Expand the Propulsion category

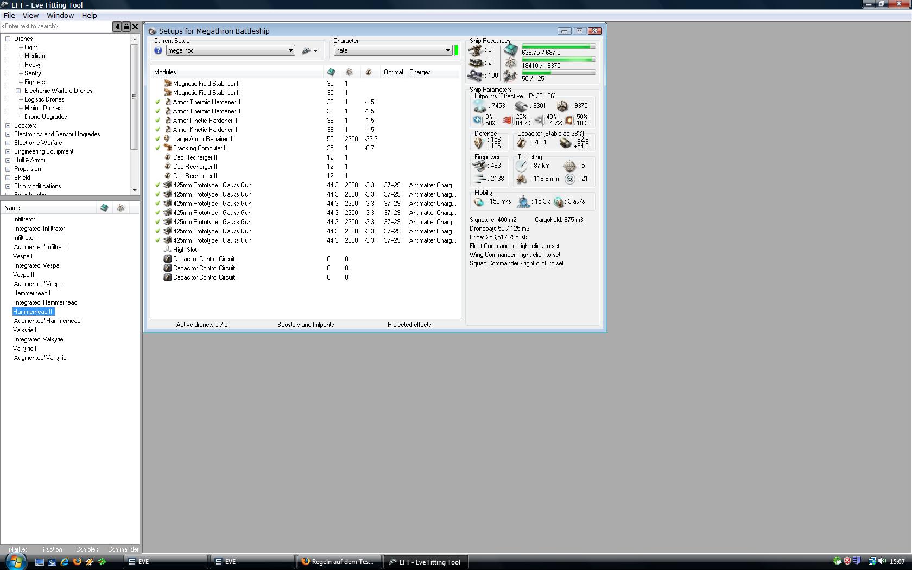pos(8,169)
